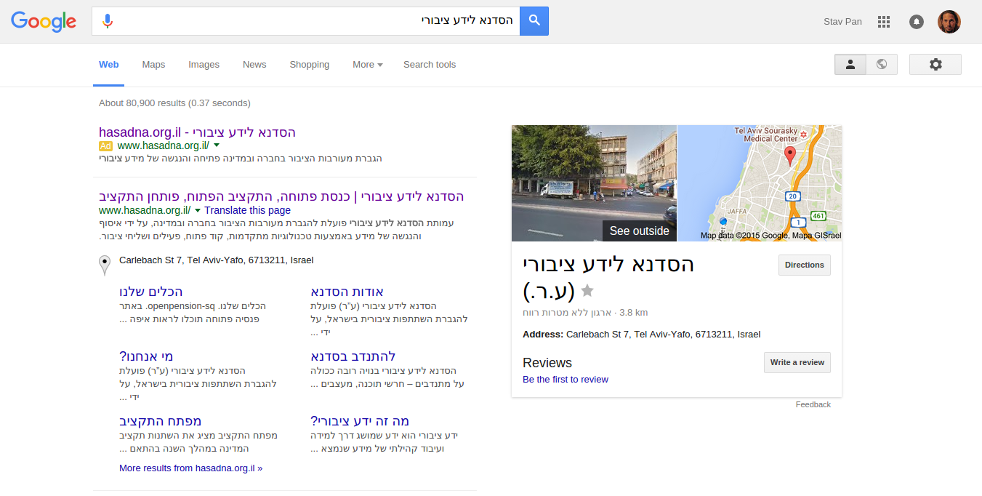This screenshot has width=982, height=496.
Task: Open the Google apps grid
Action: click(x=884, y=22)
